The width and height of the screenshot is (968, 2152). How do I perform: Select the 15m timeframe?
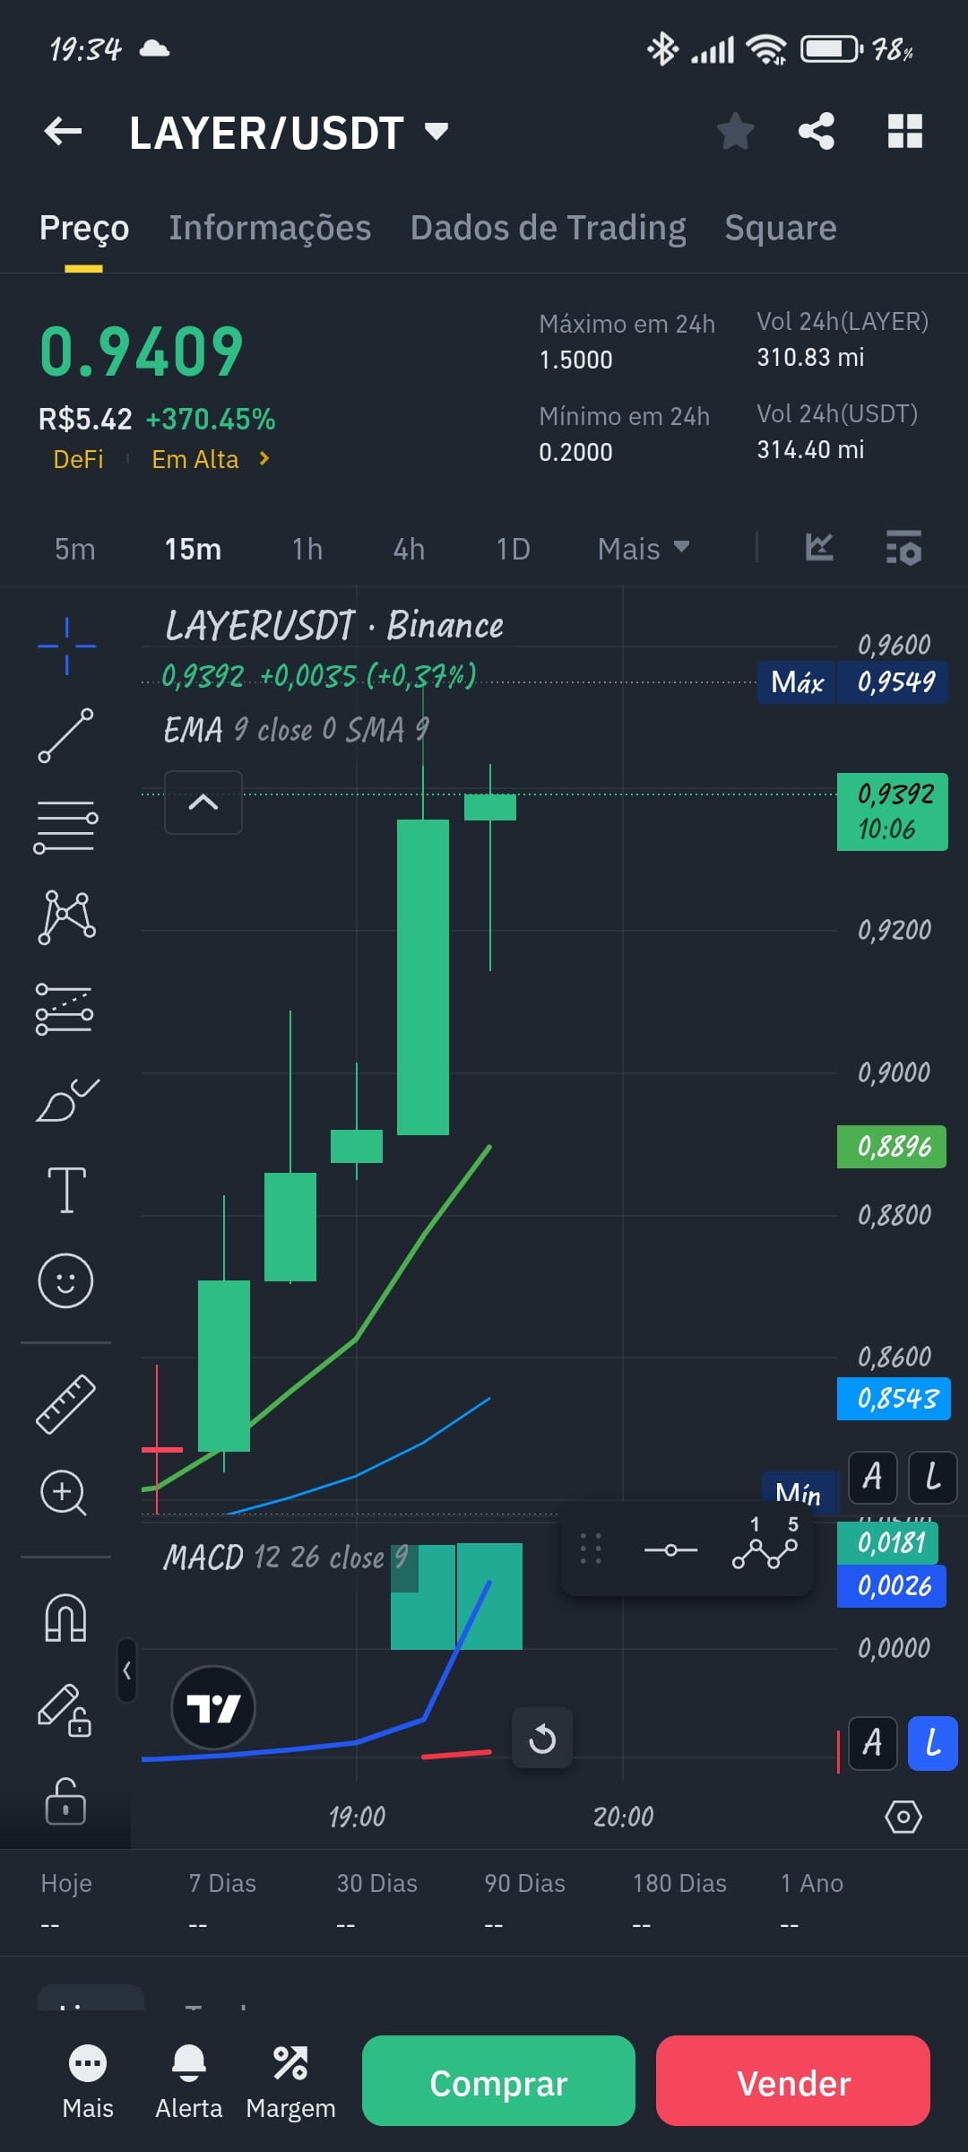pos(193,549)
